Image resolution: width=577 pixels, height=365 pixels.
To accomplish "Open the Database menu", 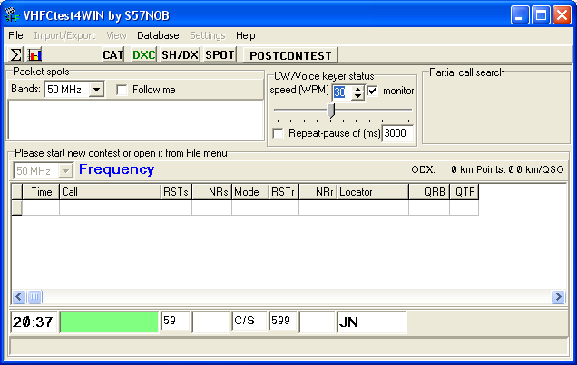I will click(x=158, y=35).
